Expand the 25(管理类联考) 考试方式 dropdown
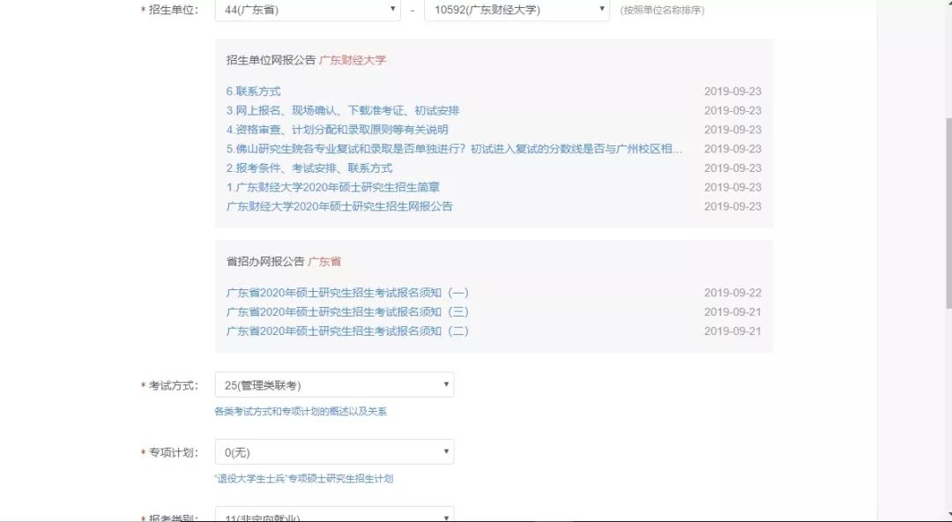 coord(334,384)
